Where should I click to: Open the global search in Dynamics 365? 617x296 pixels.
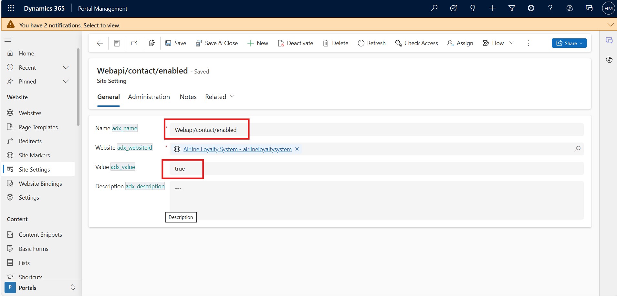pos(434,8)
